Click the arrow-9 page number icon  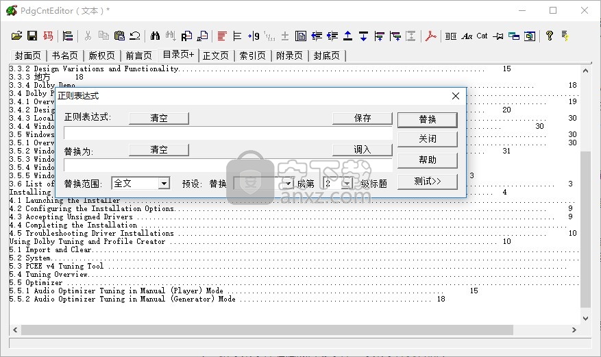[x=254, y=36]
